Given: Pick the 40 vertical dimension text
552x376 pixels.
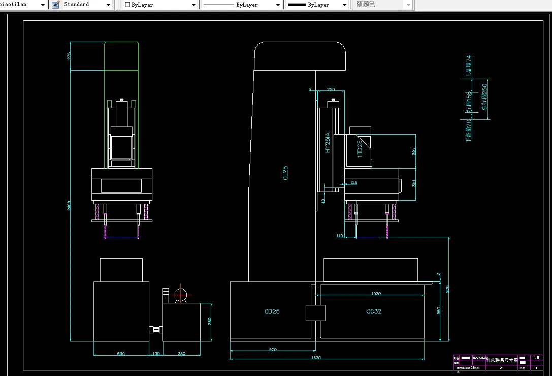Looking at the screenshot, I should coord(323,201).
